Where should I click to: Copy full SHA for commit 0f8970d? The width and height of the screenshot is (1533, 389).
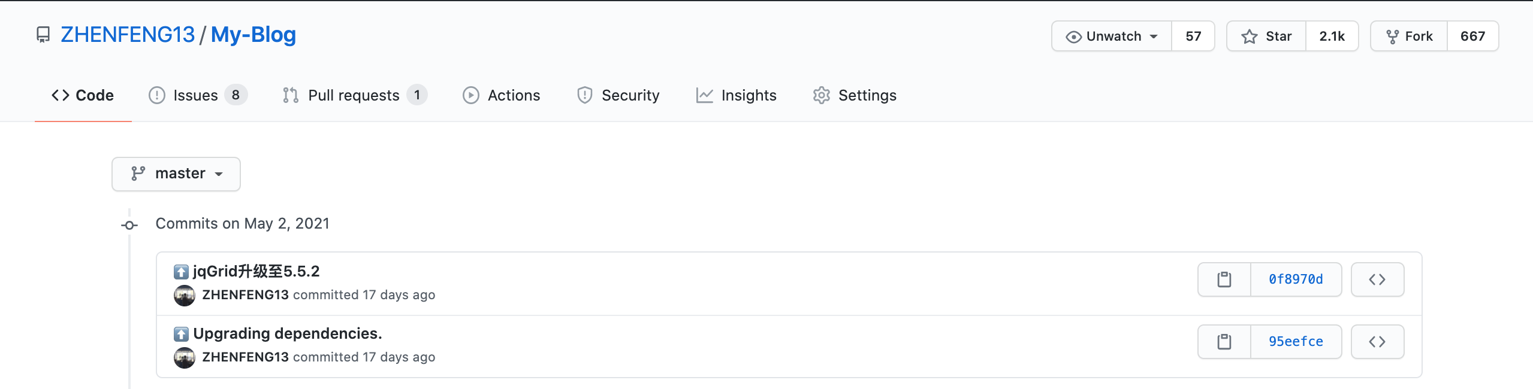[x=1224, y=279]
